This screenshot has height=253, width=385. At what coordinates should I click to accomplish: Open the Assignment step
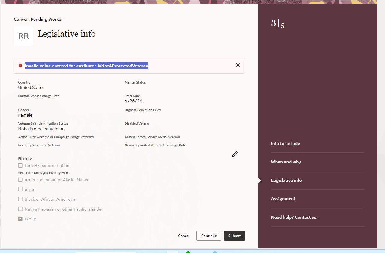pos(283,199)
